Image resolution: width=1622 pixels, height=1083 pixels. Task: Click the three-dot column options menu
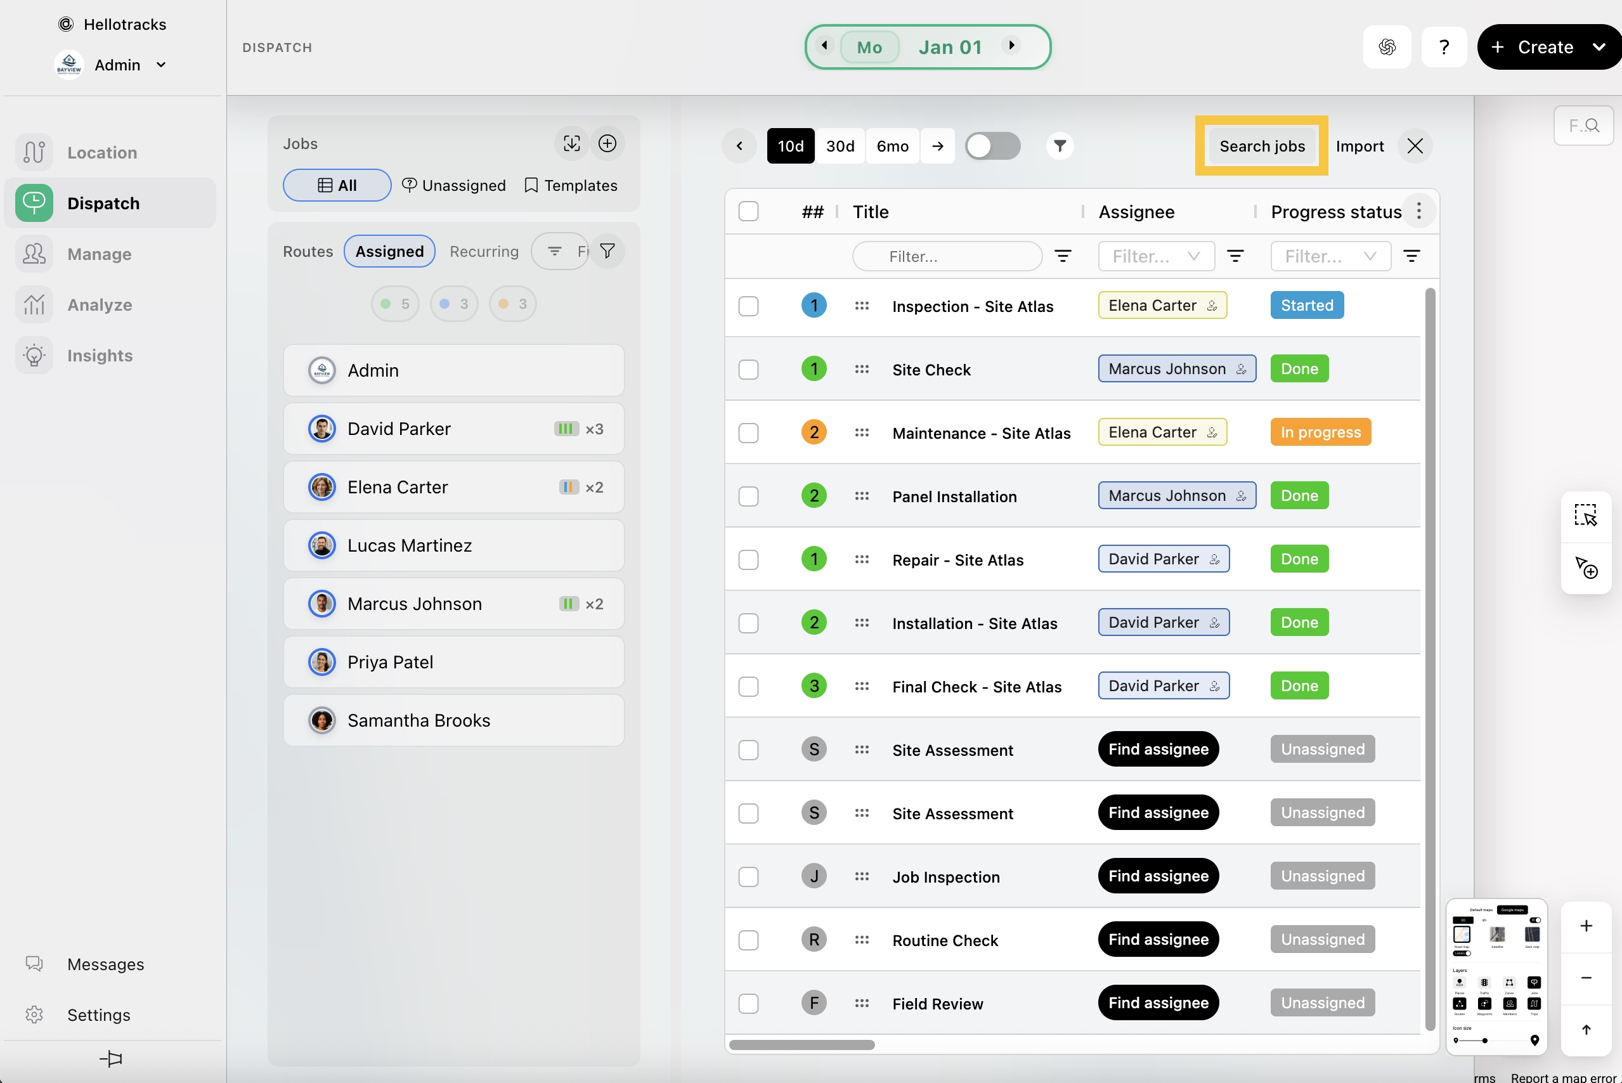tap(1418, 211)
